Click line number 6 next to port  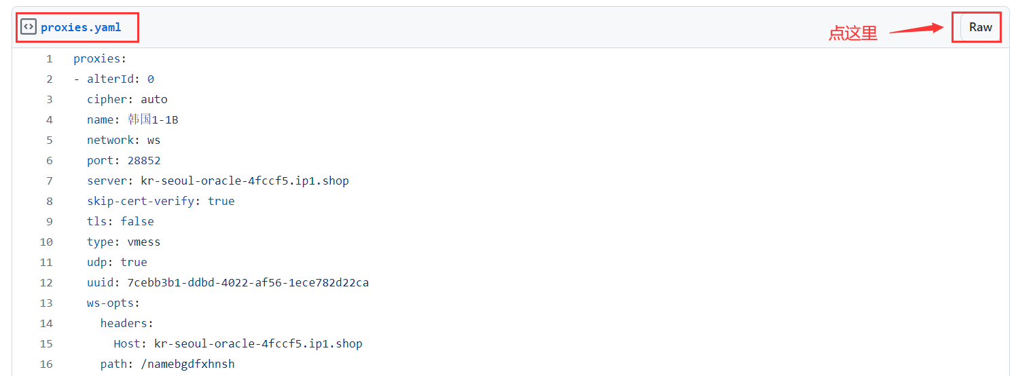point(49,161)
